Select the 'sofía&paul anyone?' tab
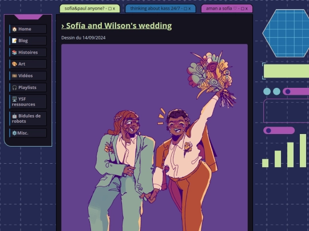This screenshot has width=309, height=231. click(90, 9)
